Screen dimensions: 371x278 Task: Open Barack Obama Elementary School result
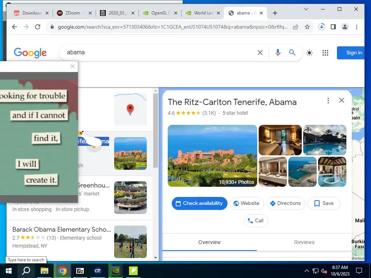(x=62, y=229)
